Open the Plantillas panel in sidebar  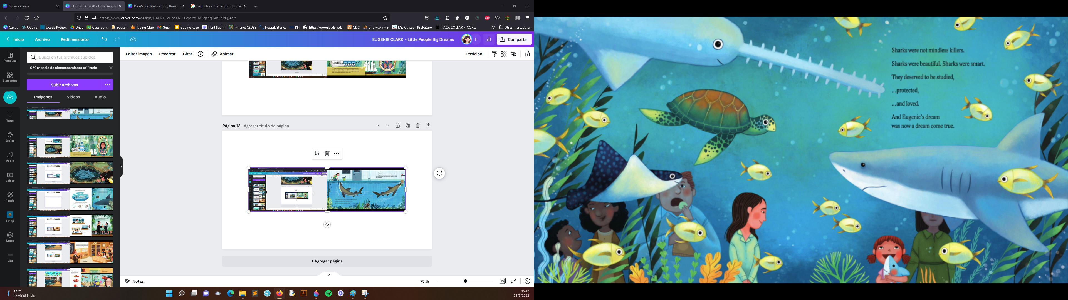pos(10,57)
